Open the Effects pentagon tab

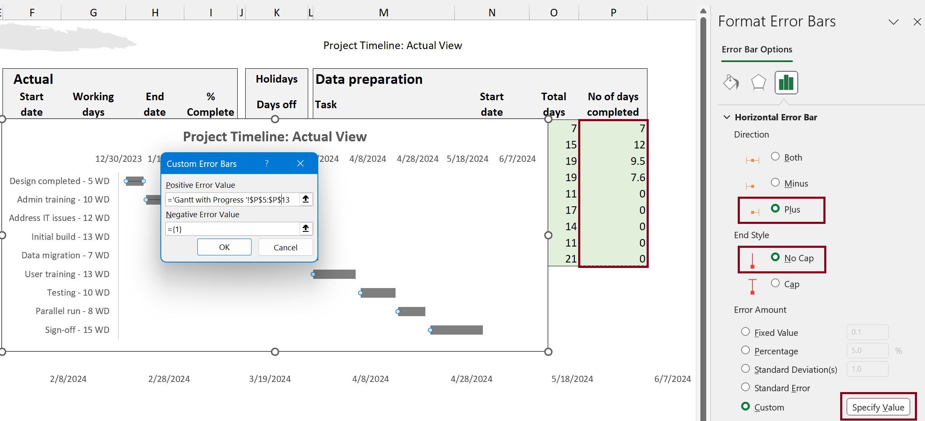pyautogui.click(x=758, y=82)
